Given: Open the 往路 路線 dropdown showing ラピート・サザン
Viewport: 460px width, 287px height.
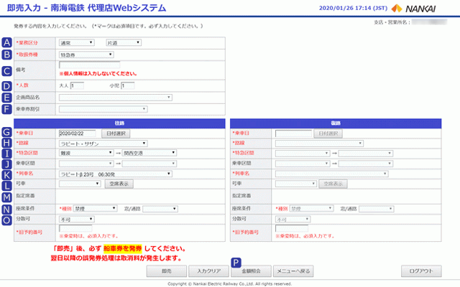Looking at the screenshot, I should tap(103, 143).
